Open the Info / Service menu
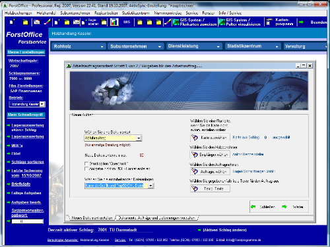Screen dimensions: 330x247 coord(230,13)
